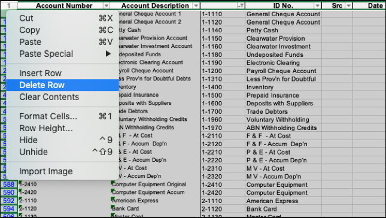The height and width of the screenshot is (218, 386).
Task: Click cell 1-1400 in third column
Action: [x=223, y=87]
